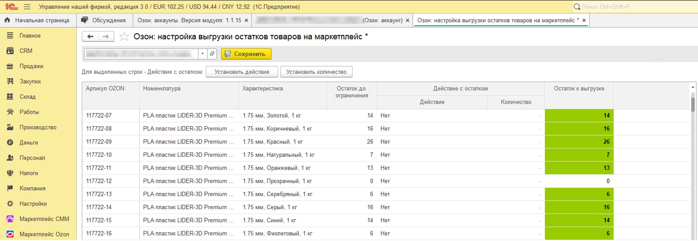
Task: Click the forward navigation arrow
Action: (x=106, y=37)
